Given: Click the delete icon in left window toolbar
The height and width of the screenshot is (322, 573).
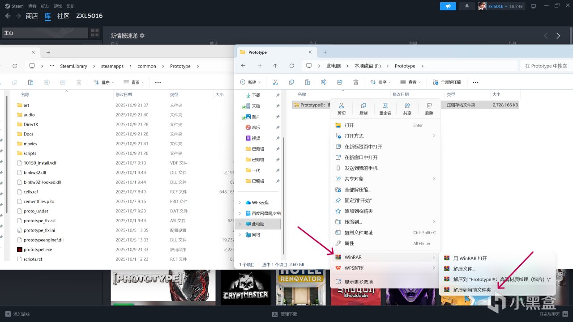Looking at the screenshot, I should 79,82.
